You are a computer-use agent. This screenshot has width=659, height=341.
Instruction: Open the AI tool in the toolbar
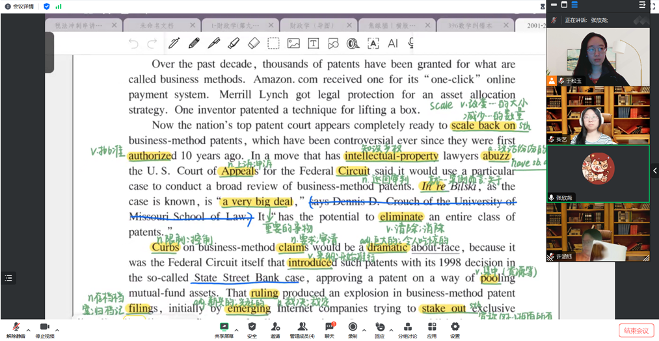392,44
